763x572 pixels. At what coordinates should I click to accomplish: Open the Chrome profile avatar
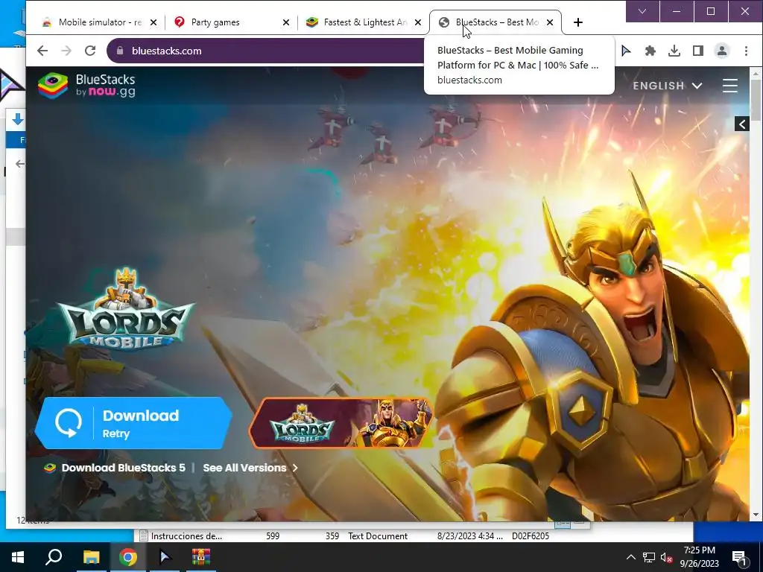click(x=721, y=51)
